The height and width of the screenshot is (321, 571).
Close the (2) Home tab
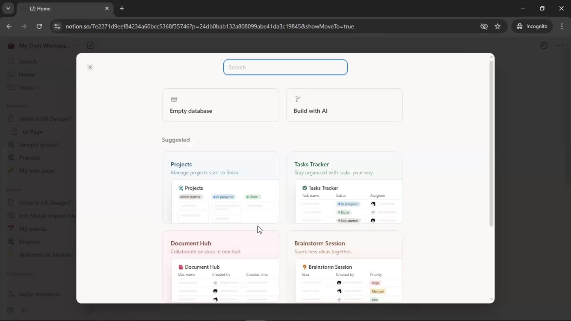coord(107,8)
